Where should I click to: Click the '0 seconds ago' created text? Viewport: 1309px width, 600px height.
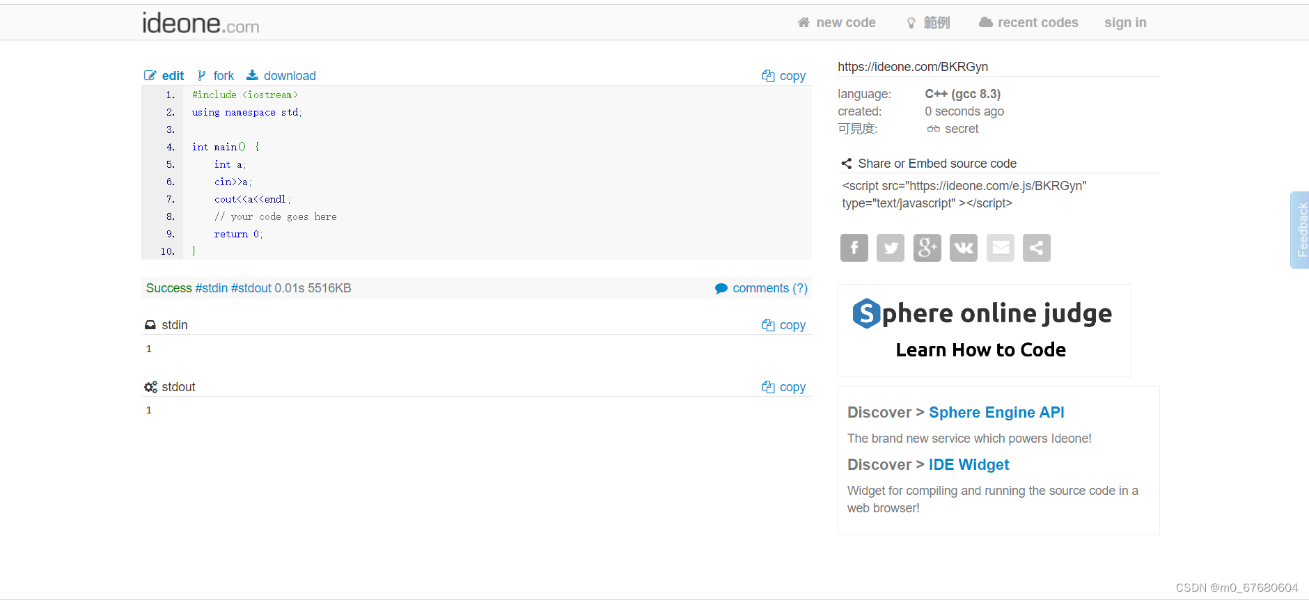tap(964, 111)
